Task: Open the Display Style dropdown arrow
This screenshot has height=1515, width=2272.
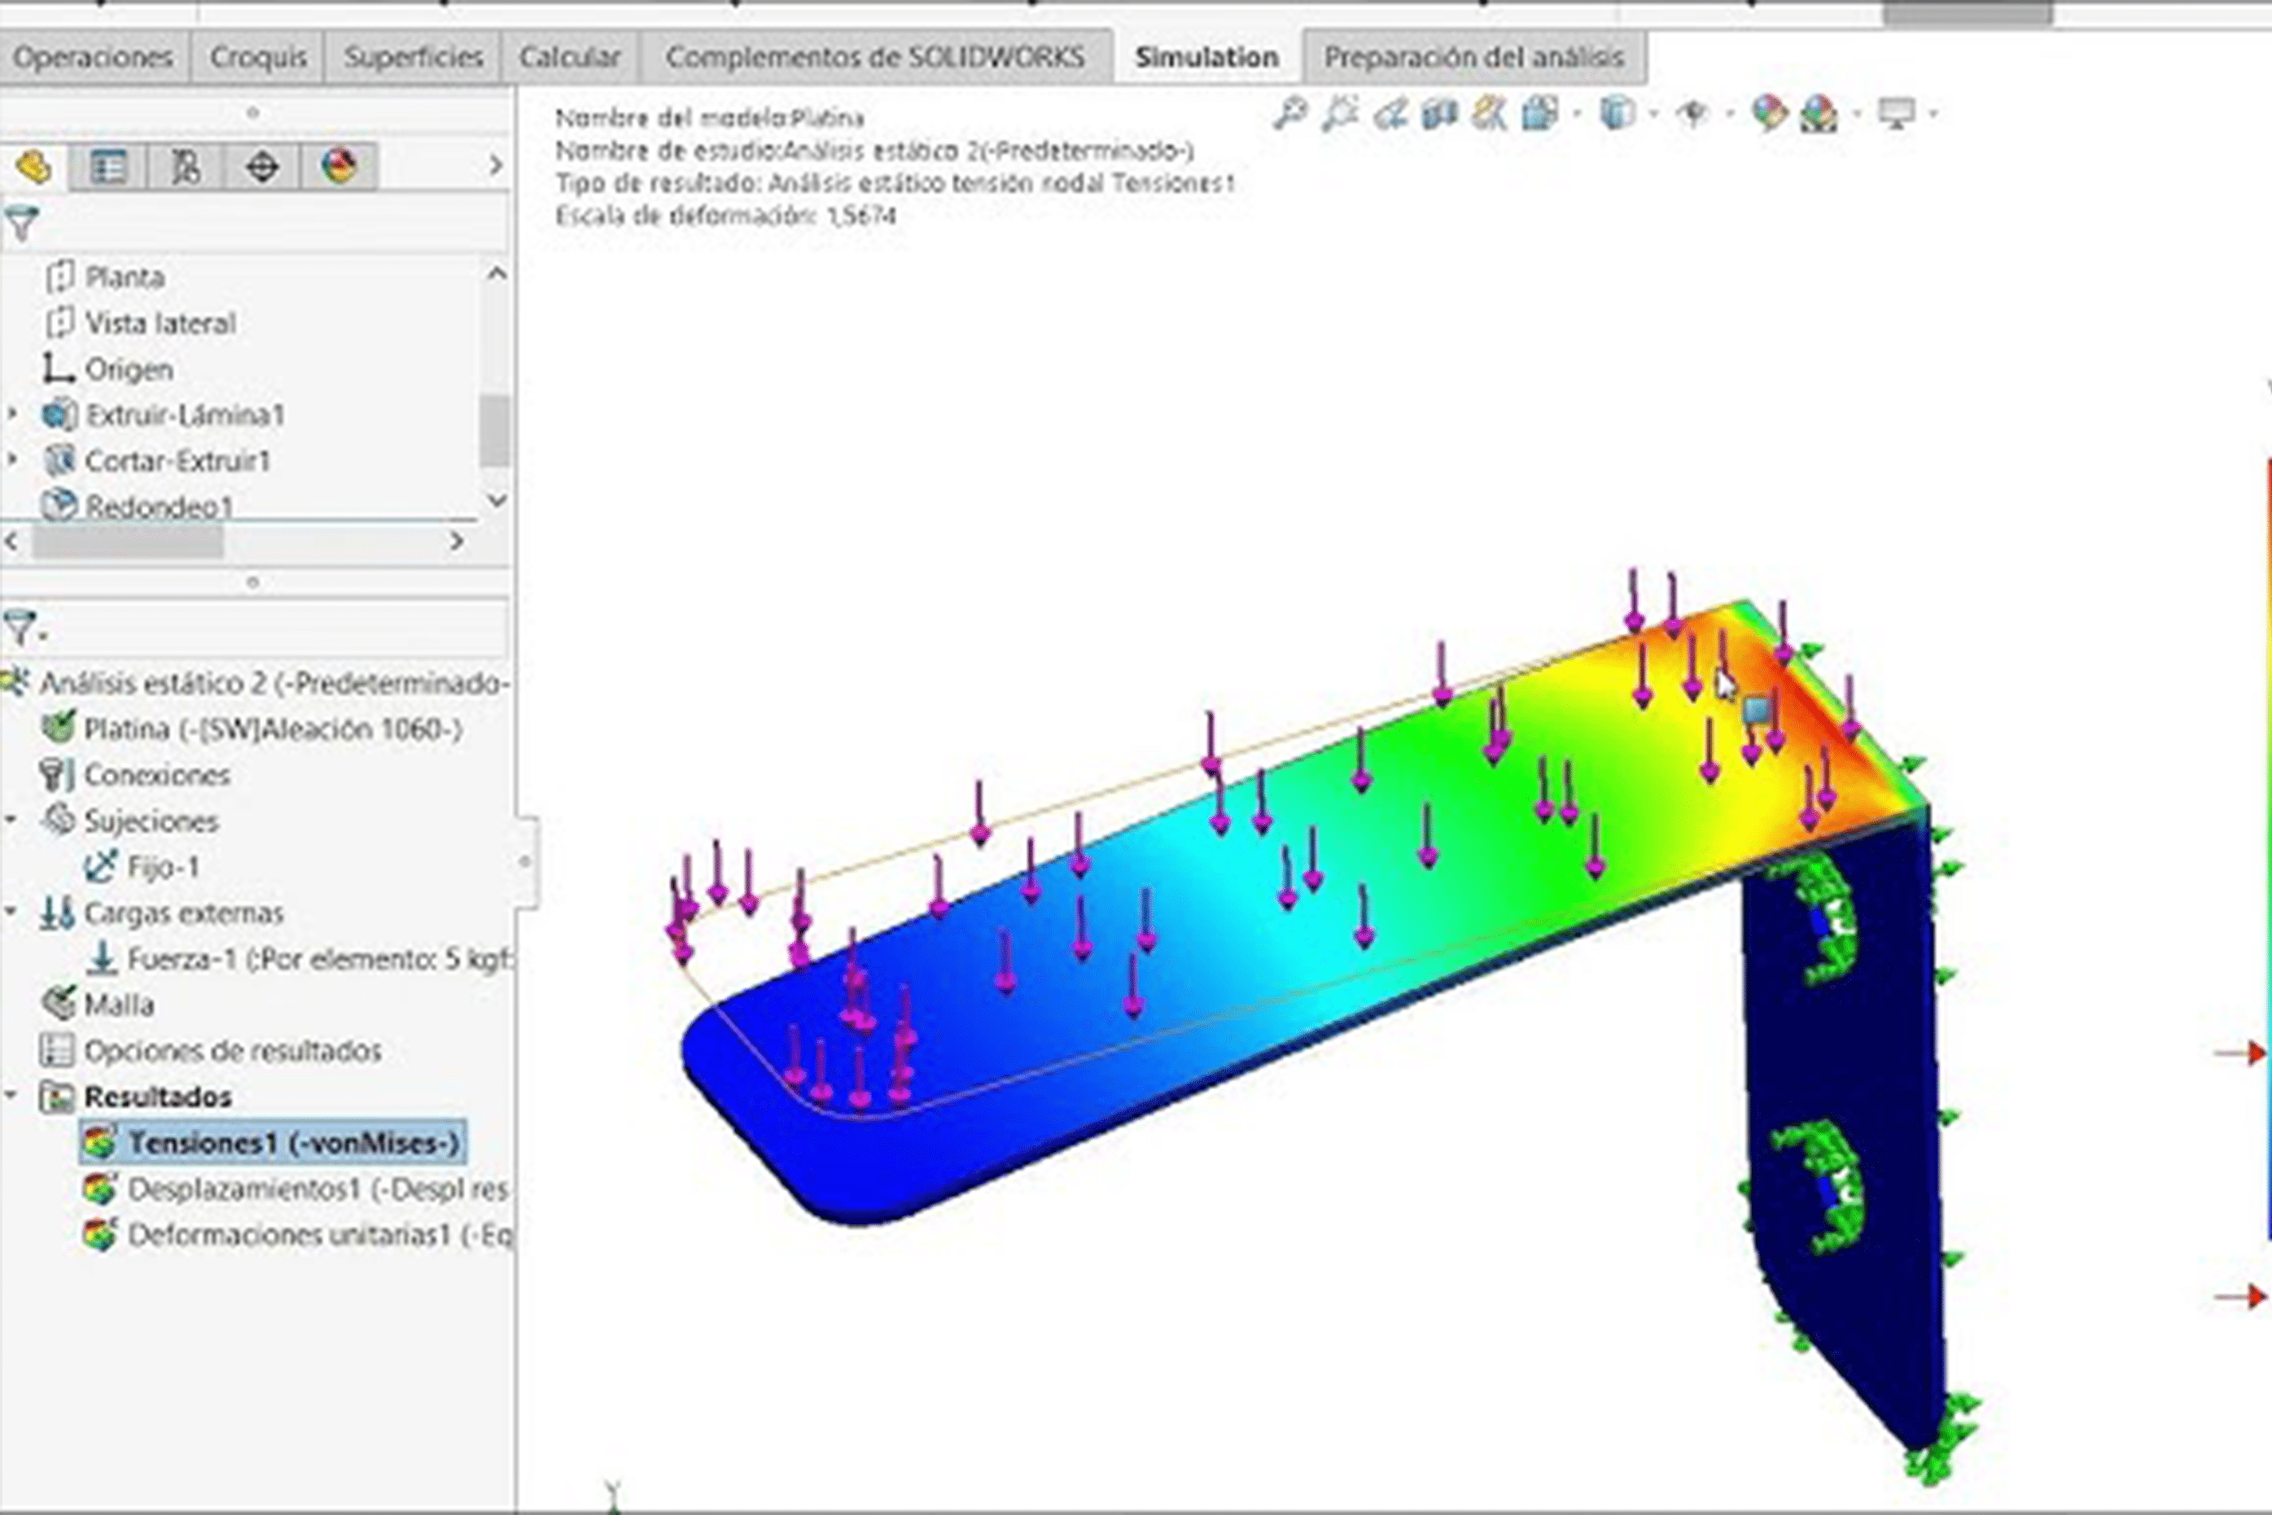Action: point(1654,115)
